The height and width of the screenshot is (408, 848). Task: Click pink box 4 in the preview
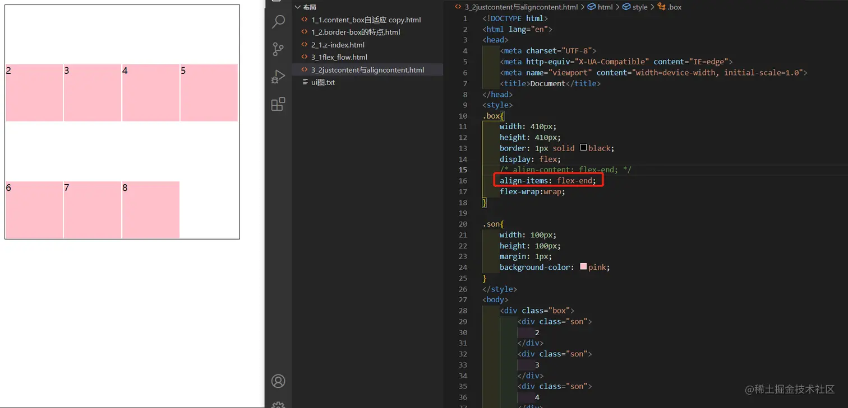[151, 93]
